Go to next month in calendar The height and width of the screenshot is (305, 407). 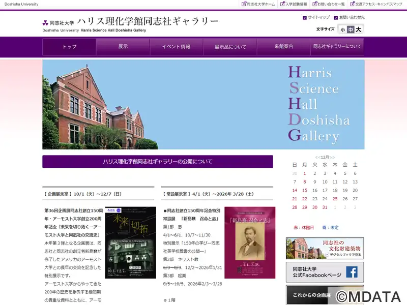point(332,158)
